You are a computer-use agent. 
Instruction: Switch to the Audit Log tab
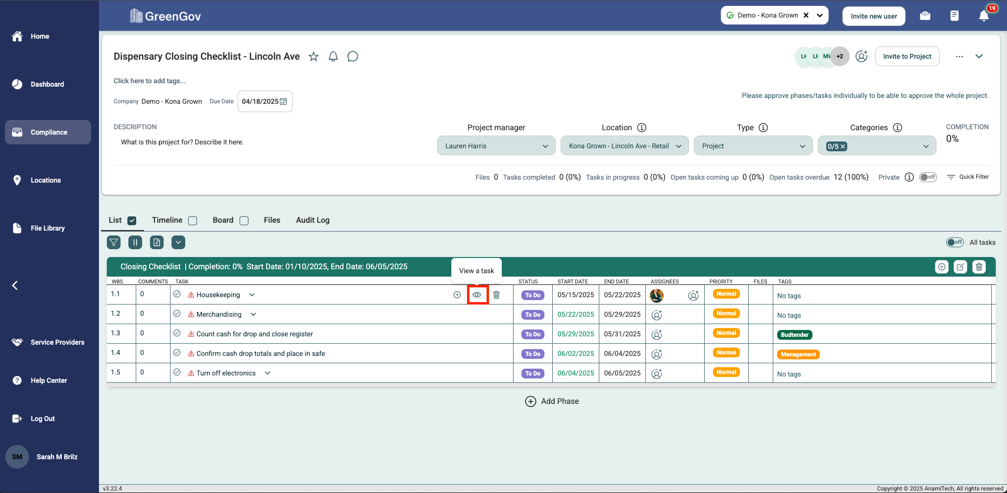313,220
